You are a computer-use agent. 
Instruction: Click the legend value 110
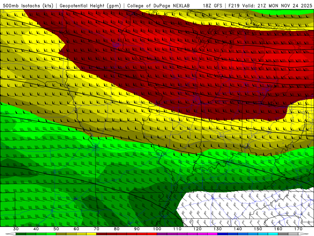pyautogui.click(x=177, y=229)
